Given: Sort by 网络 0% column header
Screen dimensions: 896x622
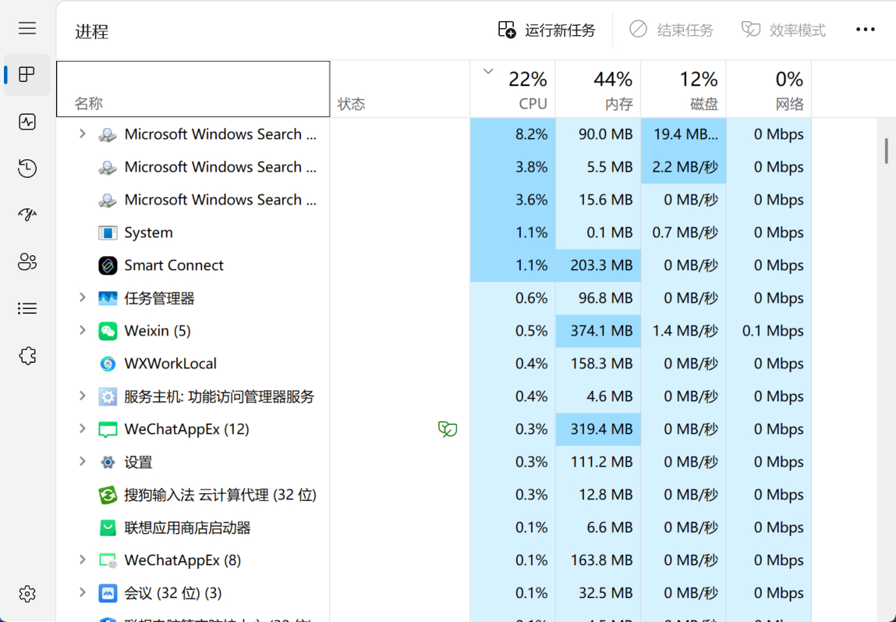Looking at the screenshot, I should click(x=769, y=89).
